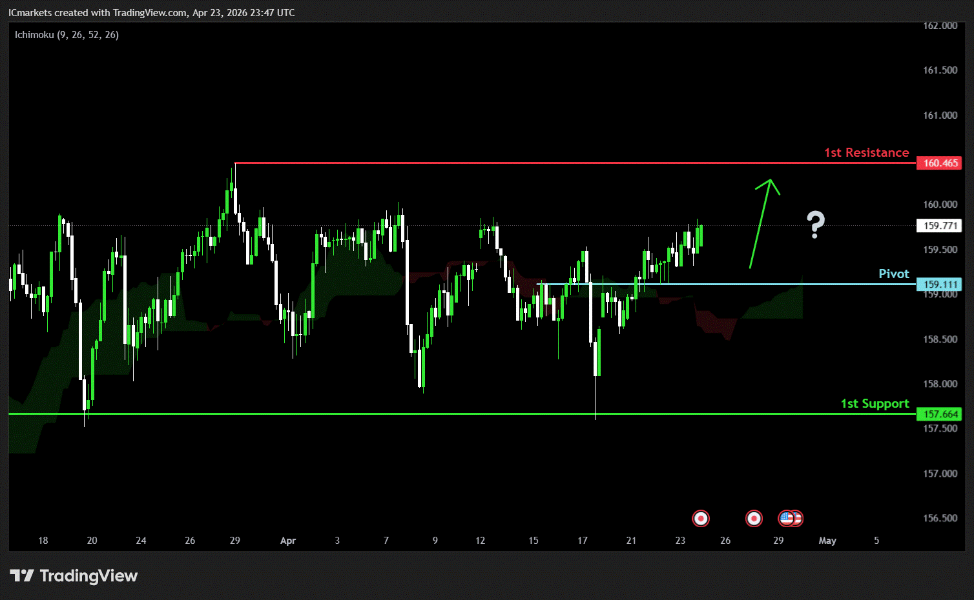Select the red horizontal resistance line
Screen dimensions: 974x600
tap(517, 163)
